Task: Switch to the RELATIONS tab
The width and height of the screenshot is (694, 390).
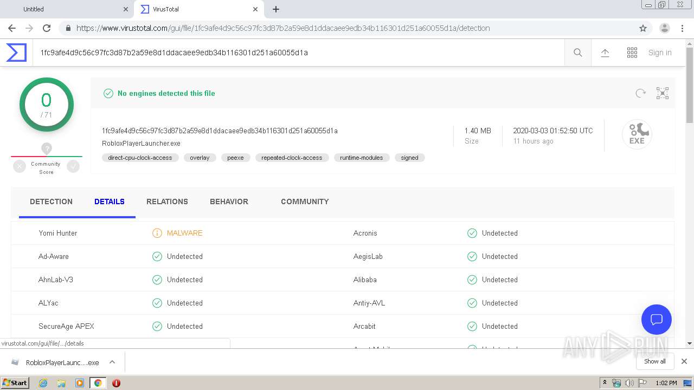Action: [x=167, y=201]
